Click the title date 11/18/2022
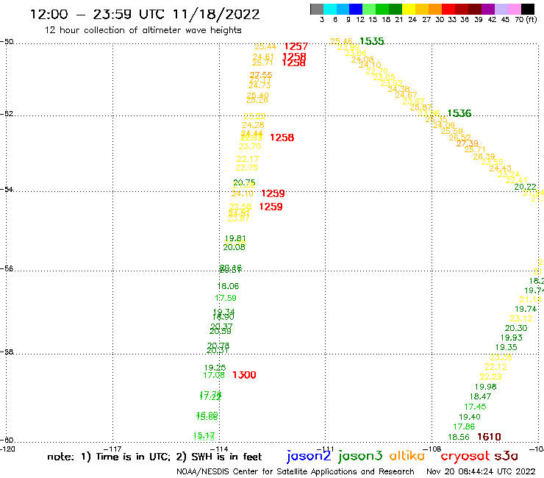The height and width of the screenshot is (478, 544). 216,15
